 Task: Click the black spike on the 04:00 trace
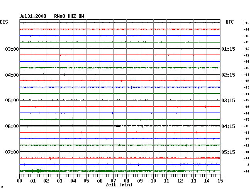click(65, 75)
